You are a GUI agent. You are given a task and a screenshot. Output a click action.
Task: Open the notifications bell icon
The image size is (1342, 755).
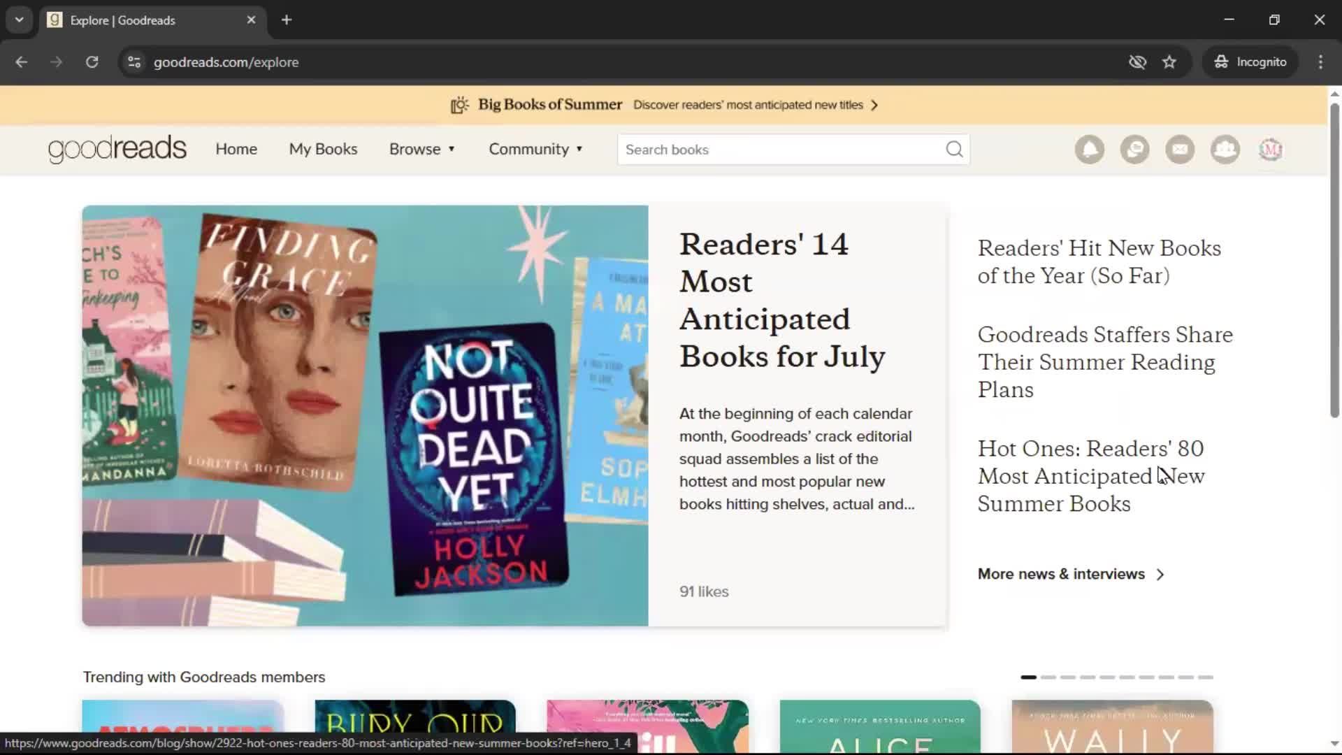pyautogui.click(x=1089, y=150)
